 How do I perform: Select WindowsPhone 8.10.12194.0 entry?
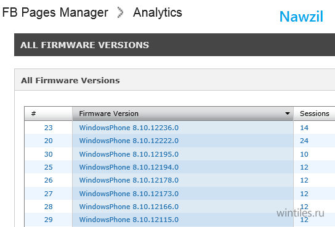pos(129,167)
